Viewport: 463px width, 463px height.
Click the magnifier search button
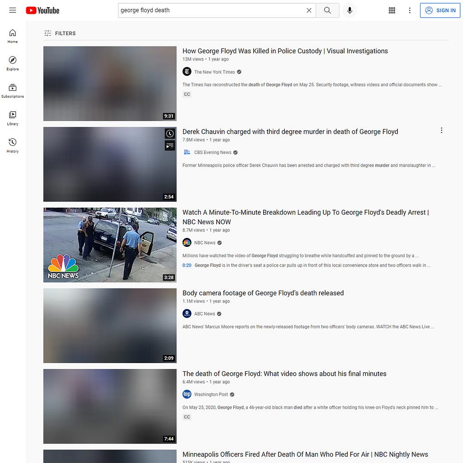(x=327, y=10)
